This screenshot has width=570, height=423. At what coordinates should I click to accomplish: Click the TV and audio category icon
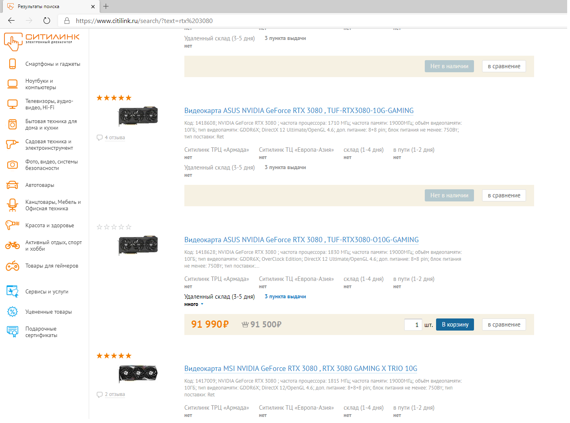tap(13, 104)
